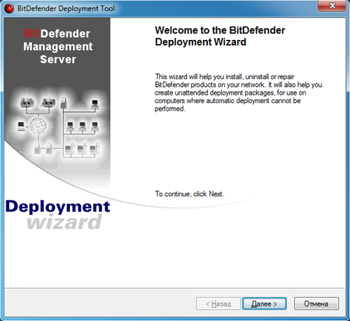The image size is (350, 321).
Task: Click the wizard description paragraph
Action: (238, 93)
